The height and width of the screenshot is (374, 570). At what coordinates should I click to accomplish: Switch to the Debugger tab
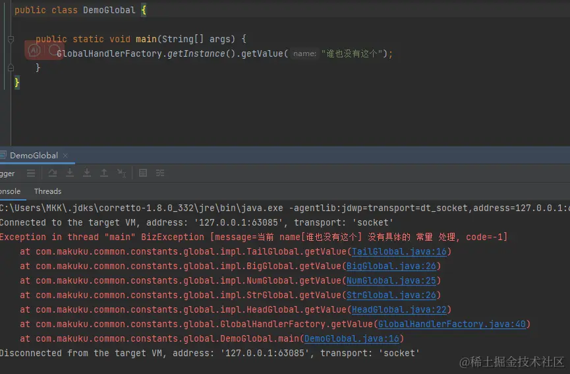(x=7, y=173)
